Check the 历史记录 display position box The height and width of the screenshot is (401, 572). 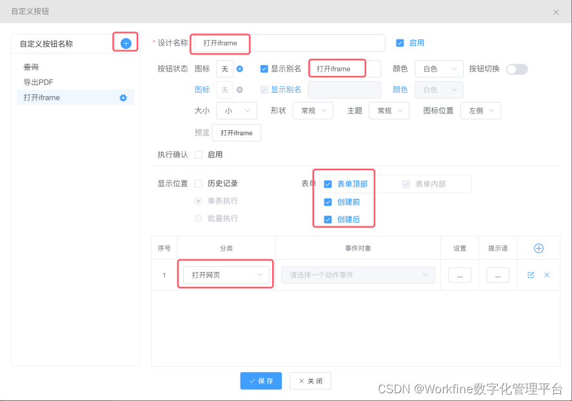(199, 184)
